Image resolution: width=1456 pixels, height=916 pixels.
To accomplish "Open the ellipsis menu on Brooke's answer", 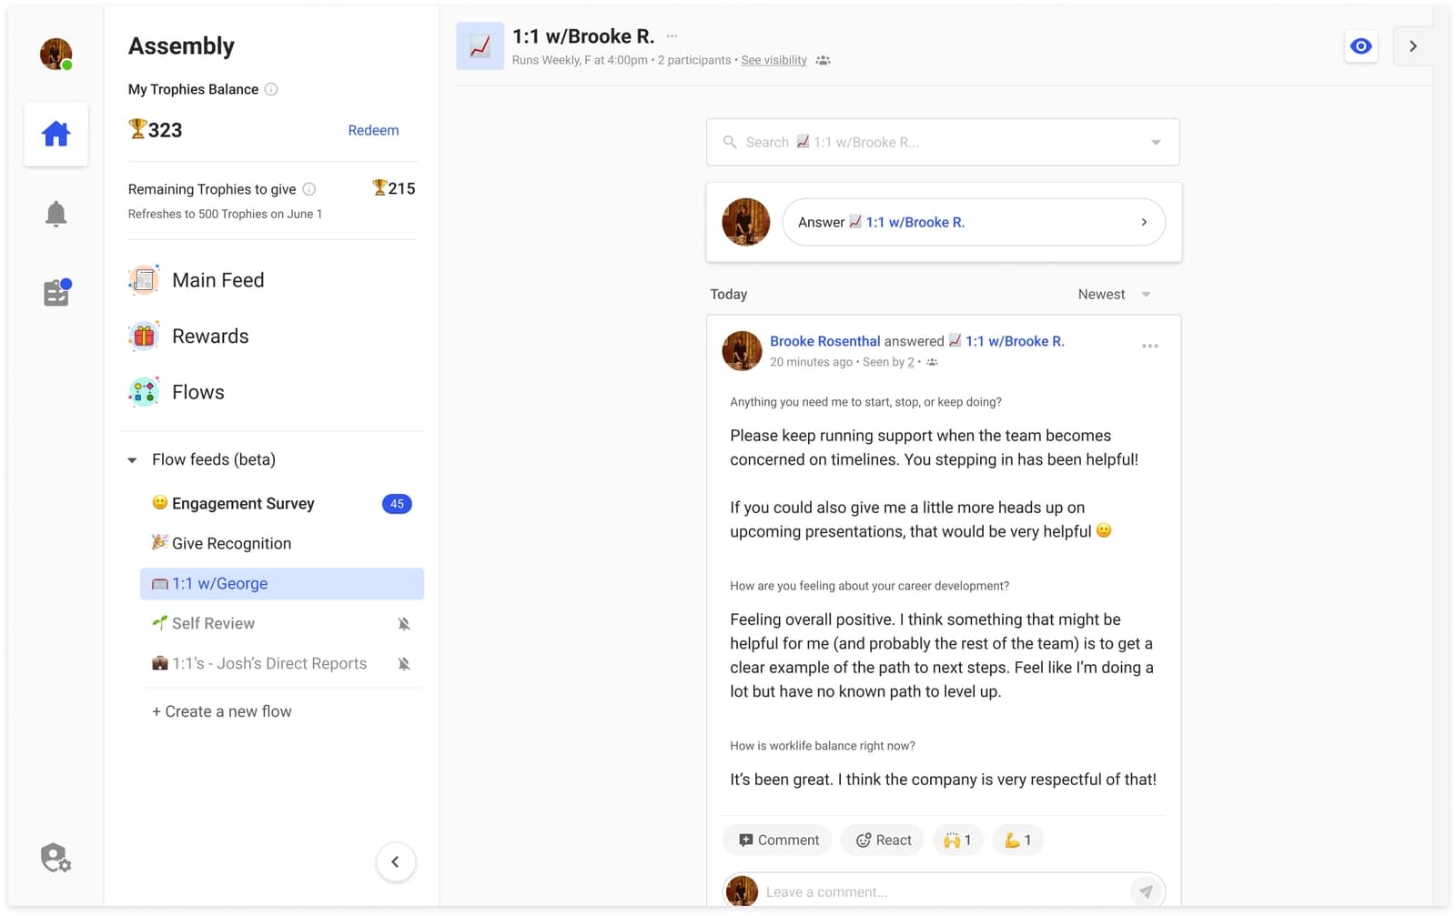I will point(1149,346).
